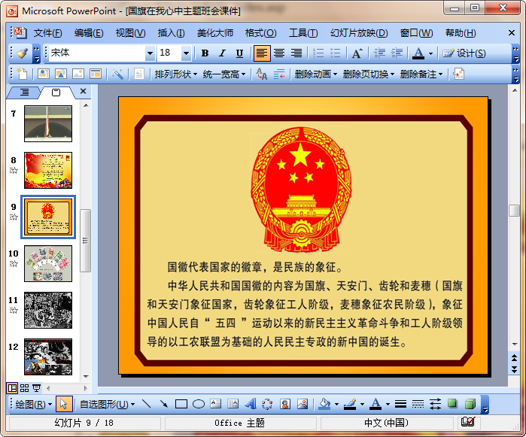The height and width of the screenshot is (437, 526).
Task: Open the 工具(T) menu
Action: tap(303, 33)
